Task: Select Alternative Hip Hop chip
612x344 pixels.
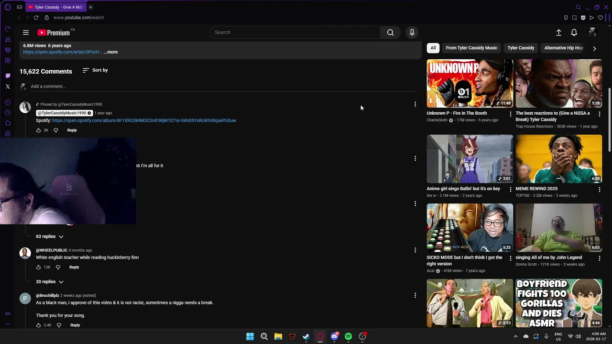Action: (x=564, y=48)
